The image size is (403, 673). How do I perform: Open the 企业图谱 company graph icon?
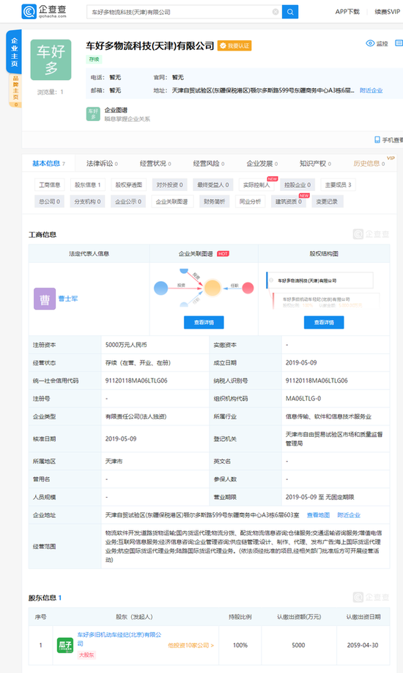point(93,114)
